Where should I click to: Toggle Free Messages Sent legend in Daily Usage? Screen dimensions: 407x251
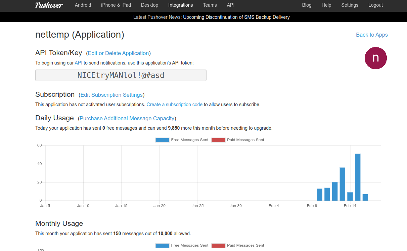click(182, 140)
